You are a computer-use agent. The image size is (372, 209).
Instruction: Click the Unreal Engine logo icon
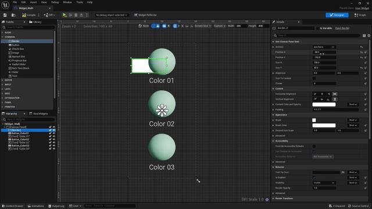coord(5,5)
